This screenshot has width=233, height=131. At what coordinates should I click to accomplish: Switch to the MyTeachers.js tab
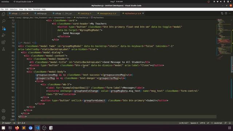point(133,13)
